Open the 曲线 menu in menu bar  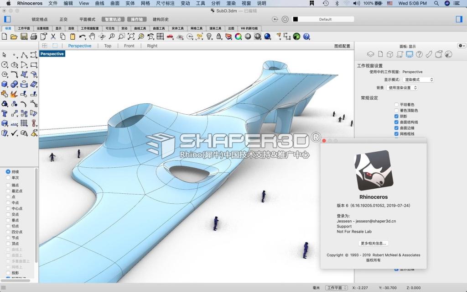(x=100, y=3)
